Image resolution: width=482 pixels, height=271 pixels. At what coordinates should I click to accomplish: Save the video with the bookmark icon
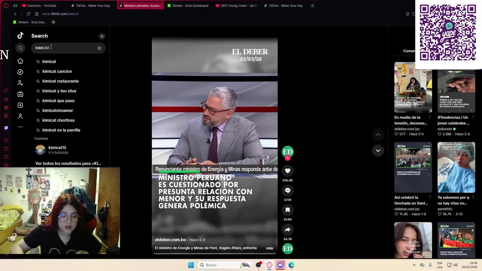click(x=288, y=210)
